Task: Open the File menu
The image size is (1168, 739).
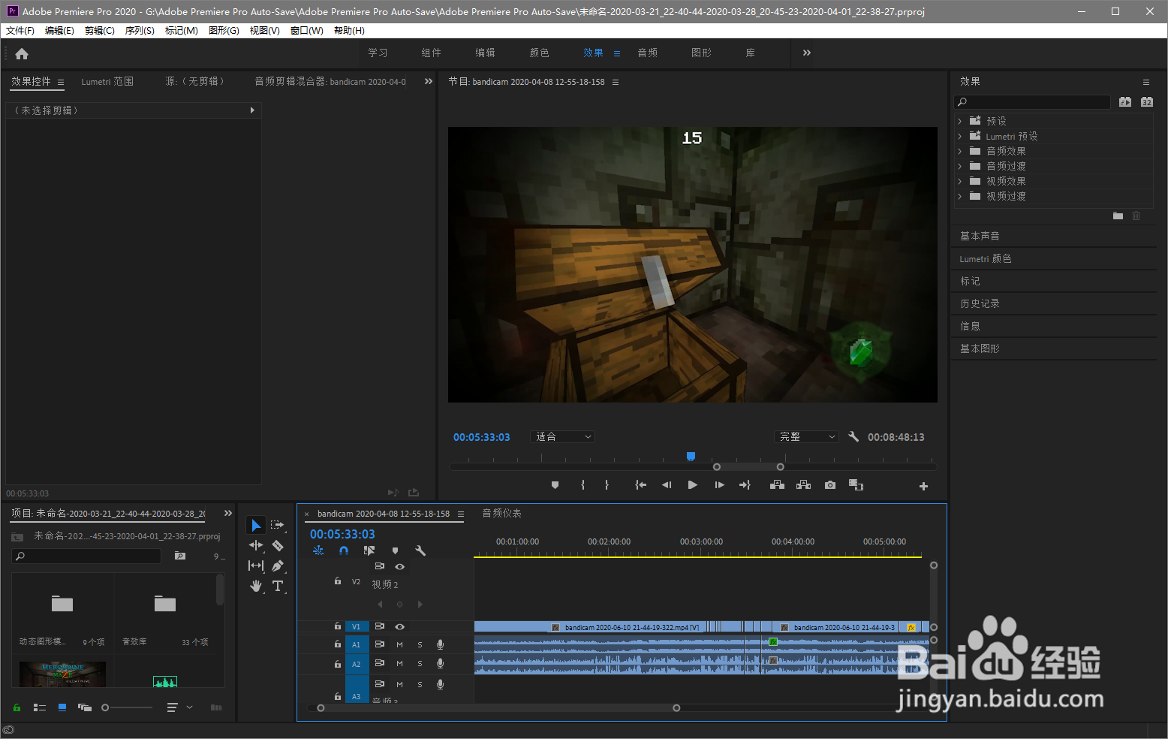Action: point(20,31)
